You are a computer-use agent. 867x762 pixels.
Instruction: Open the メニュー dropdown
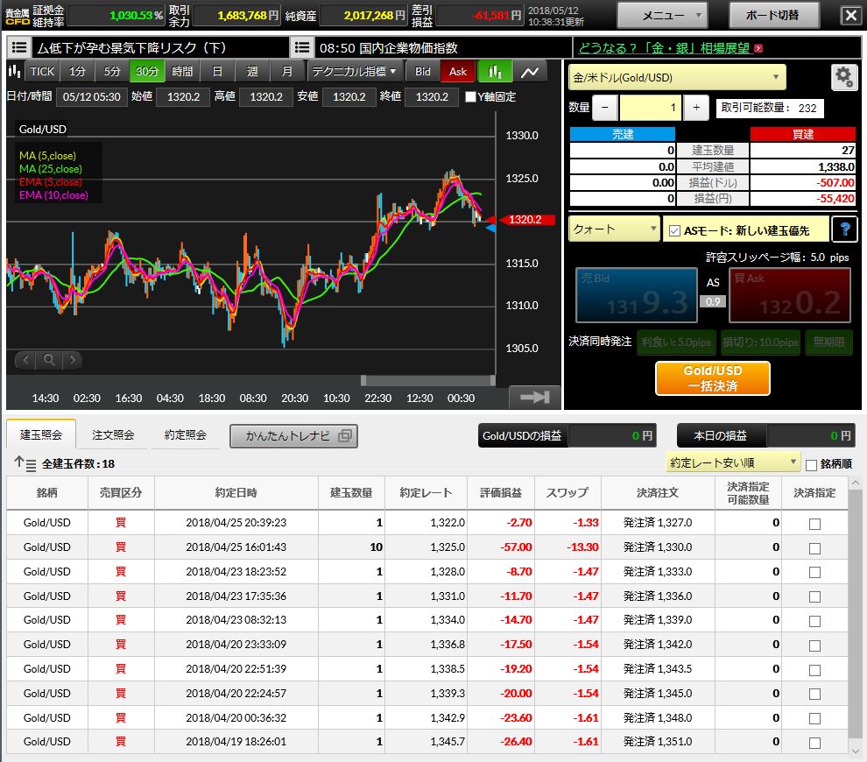662,15
